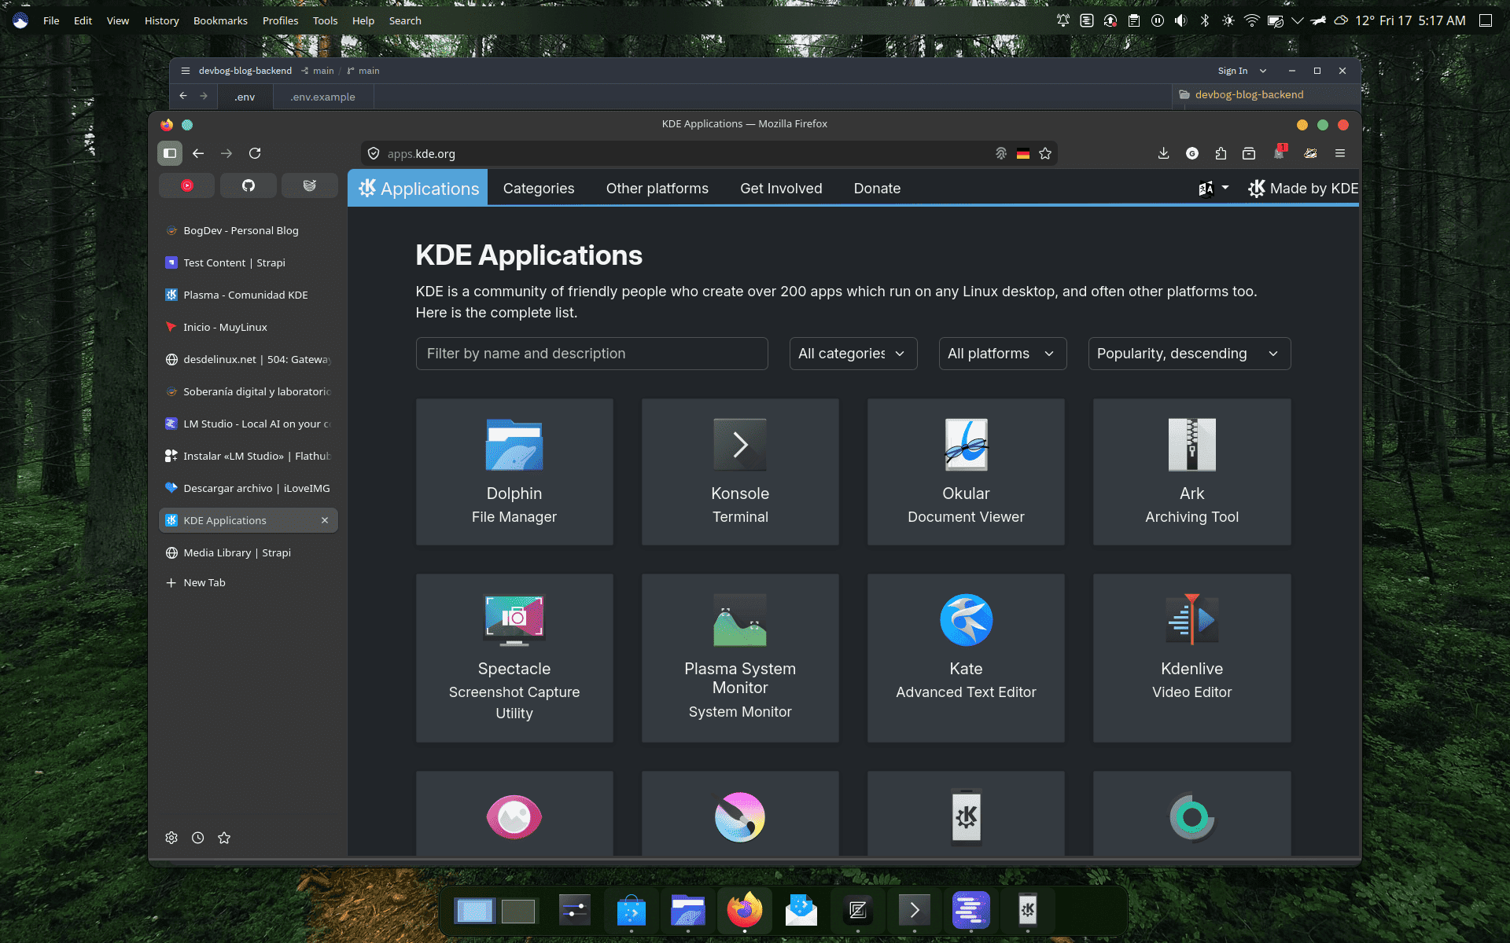Switch to the Test Content | Strapi tab
The width and height of the screenshot is (1510, 943).
249,262
